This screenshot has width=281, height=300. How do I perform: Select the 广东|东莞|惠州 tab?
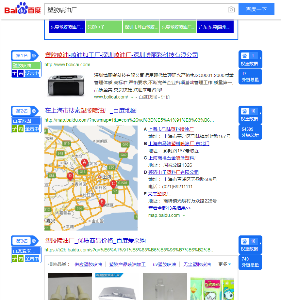tap(215, 27)
